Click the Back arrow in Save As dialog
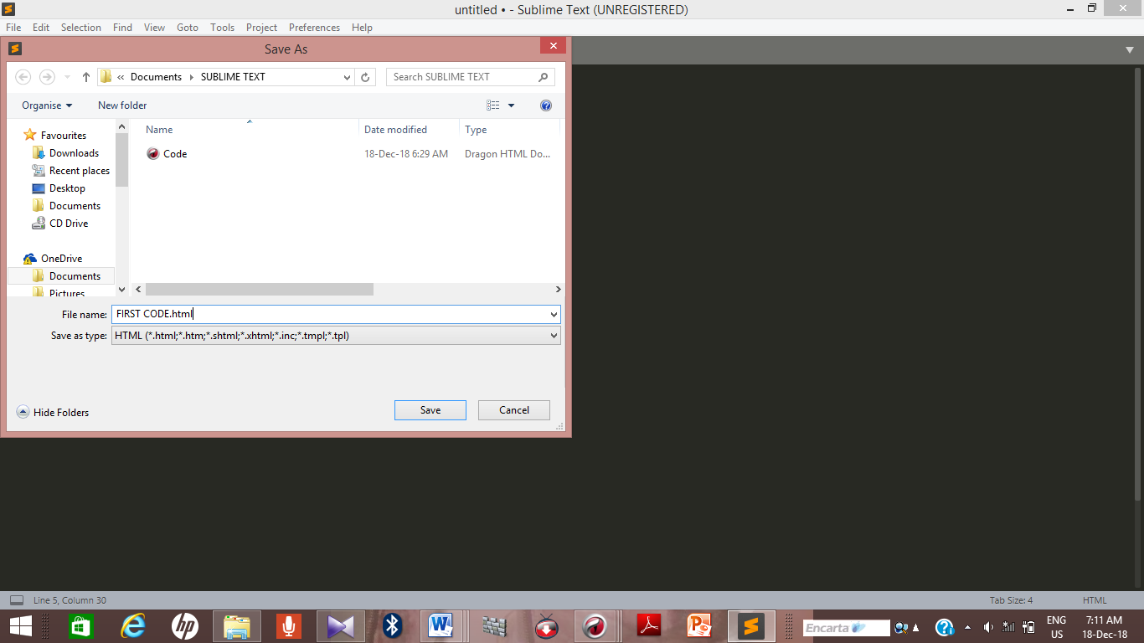This screenshot has height=643, width=1144. [x=23, y=77]
